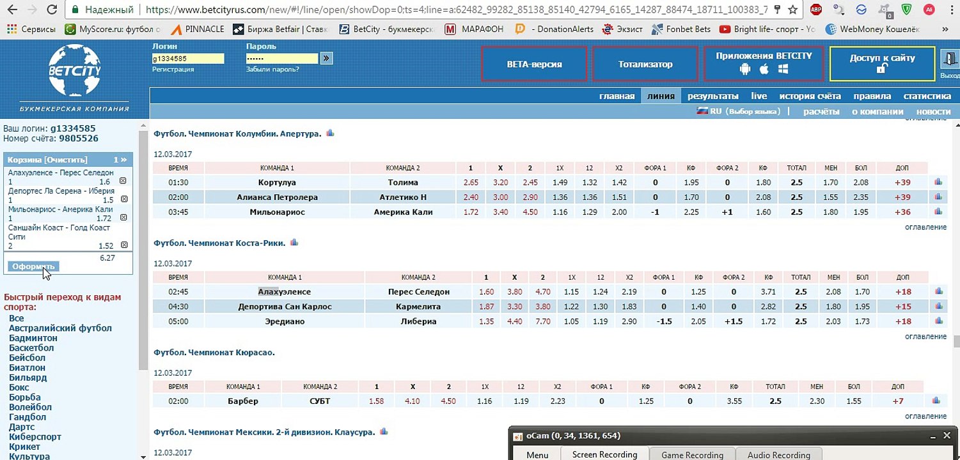Image resolution: width=960 pixels, height=460 pixels.
Task: Remove the Алахуэленсе - Перес Селедон bet
Action: 124,181
